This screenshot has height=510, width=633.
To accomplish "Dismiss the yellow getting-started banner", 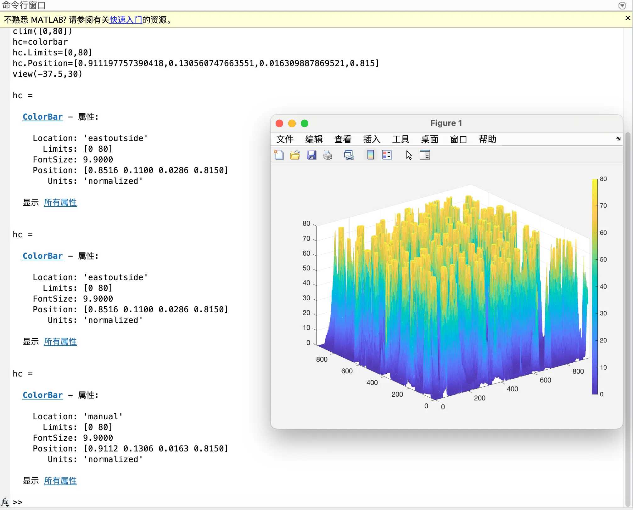I will click(x=628, y=18).
